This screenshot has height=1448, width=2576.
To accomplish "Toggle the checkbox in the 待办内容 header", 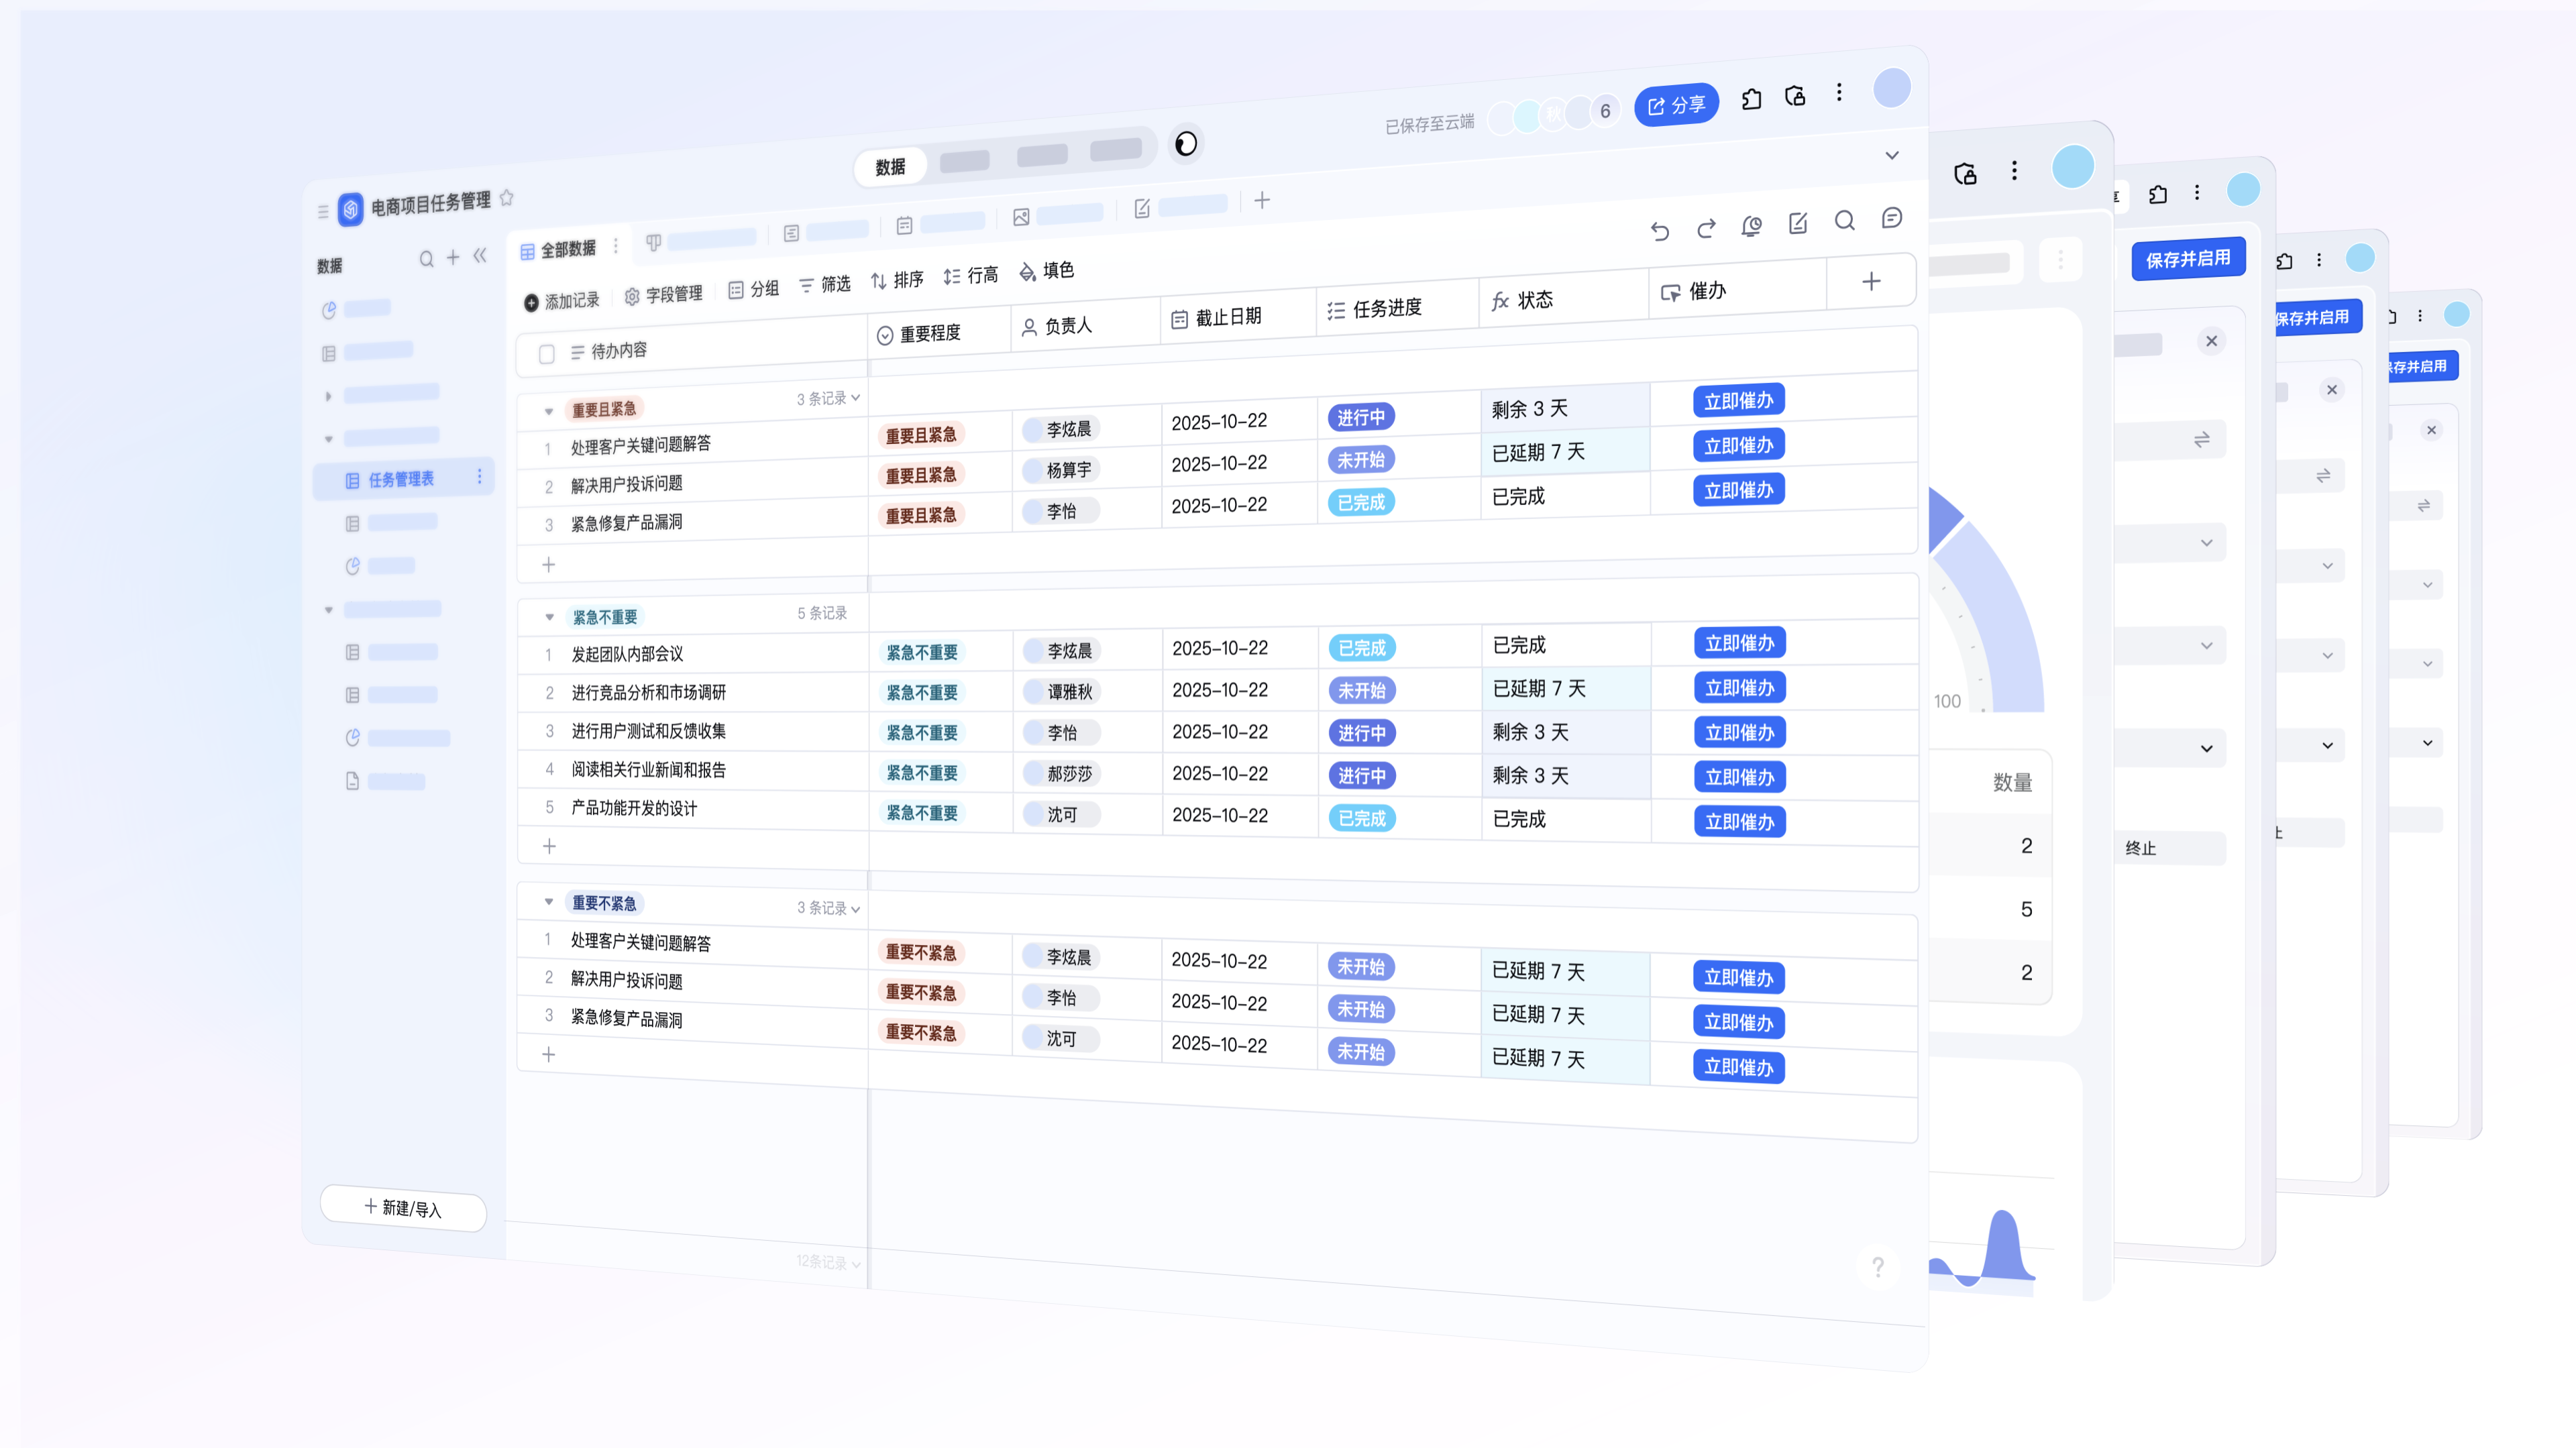I will point(547,353).
